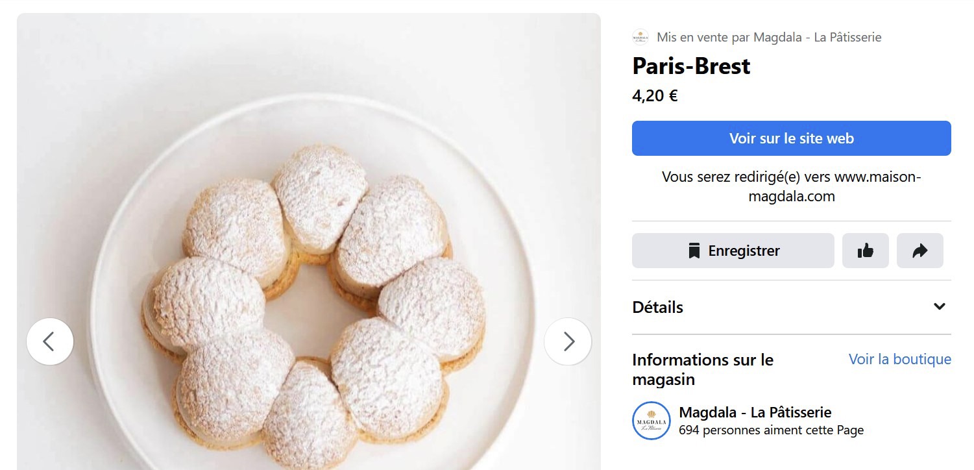Click the 694 personnes aiment cette Page text

point(771,430)
